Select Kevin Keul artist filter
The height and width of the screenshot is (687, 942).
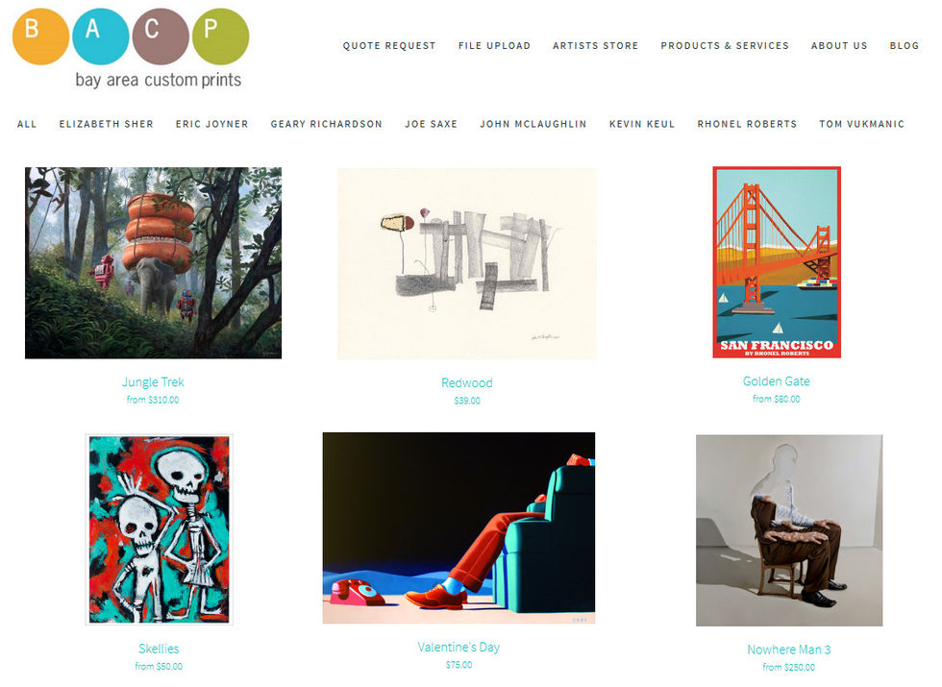[642, 124]
